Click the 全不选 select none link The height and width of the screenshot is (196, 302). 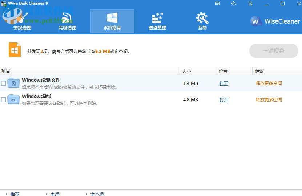[x=97, y=194]
